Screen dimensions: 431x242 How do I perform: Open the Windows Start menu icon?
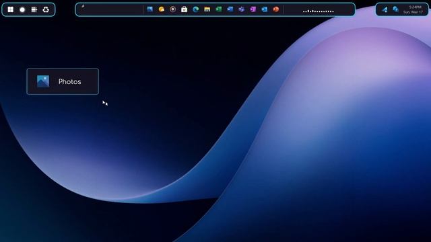click(x=11, y=9)
